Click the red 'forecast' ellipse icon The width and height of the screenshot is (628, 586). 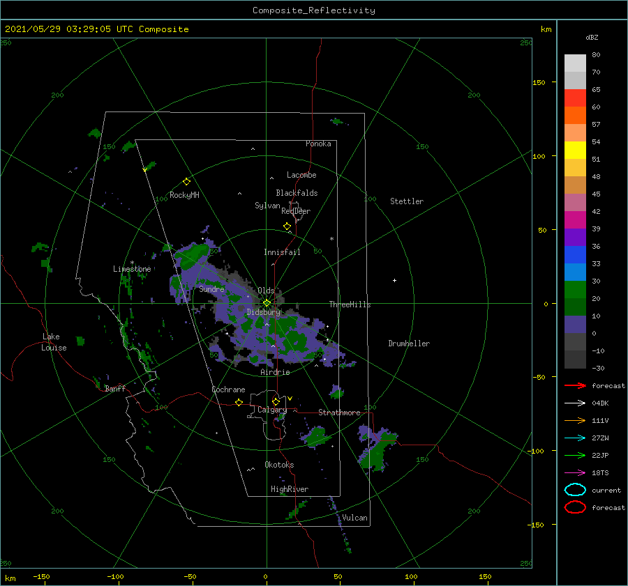575,507
